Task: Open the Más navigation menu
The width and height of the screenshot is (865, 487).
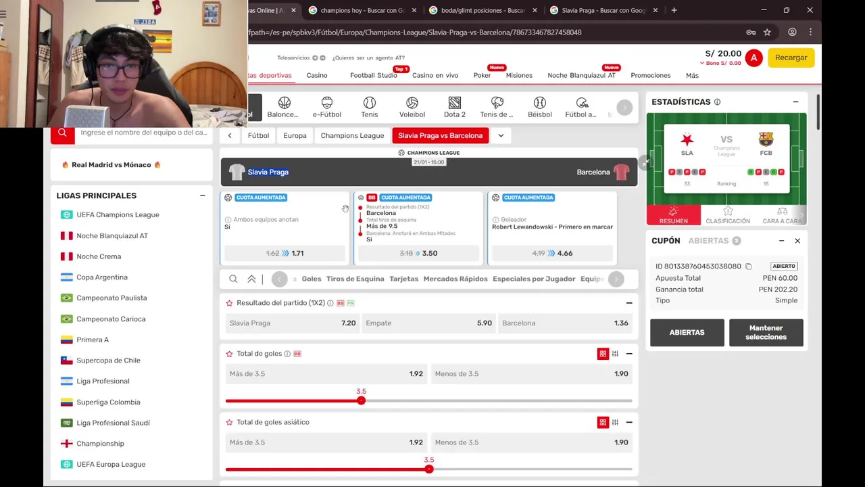Action: [x=692, y=76]
